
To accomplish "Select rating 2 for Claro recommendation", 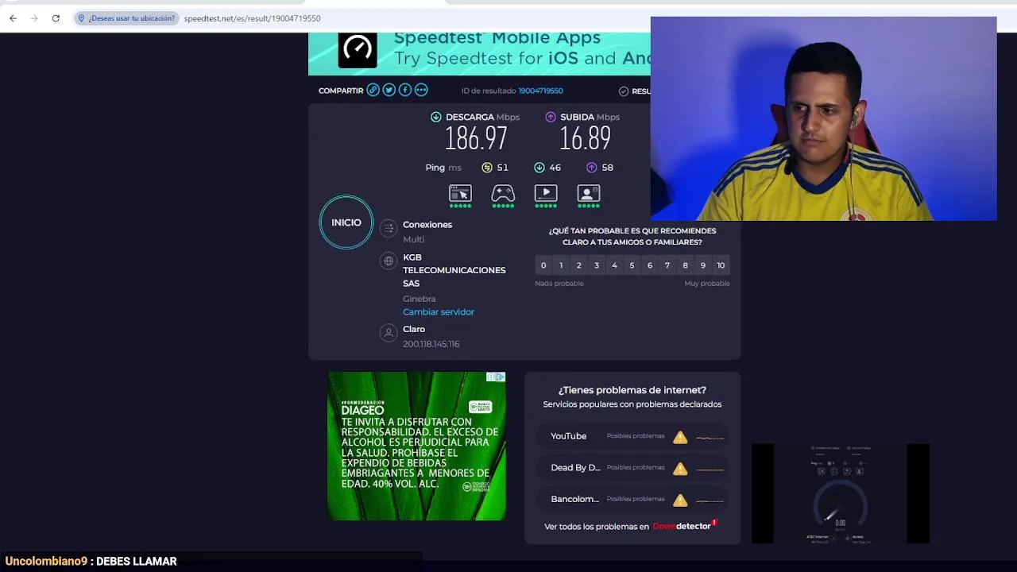I will point(578,265).
